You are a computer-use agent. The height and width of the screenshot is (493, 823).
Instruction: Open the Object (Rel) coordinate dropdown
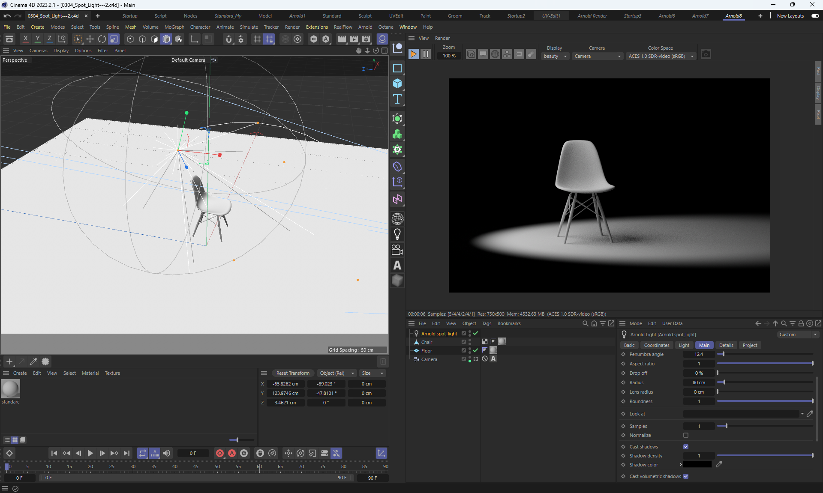[x=337, y=373]
